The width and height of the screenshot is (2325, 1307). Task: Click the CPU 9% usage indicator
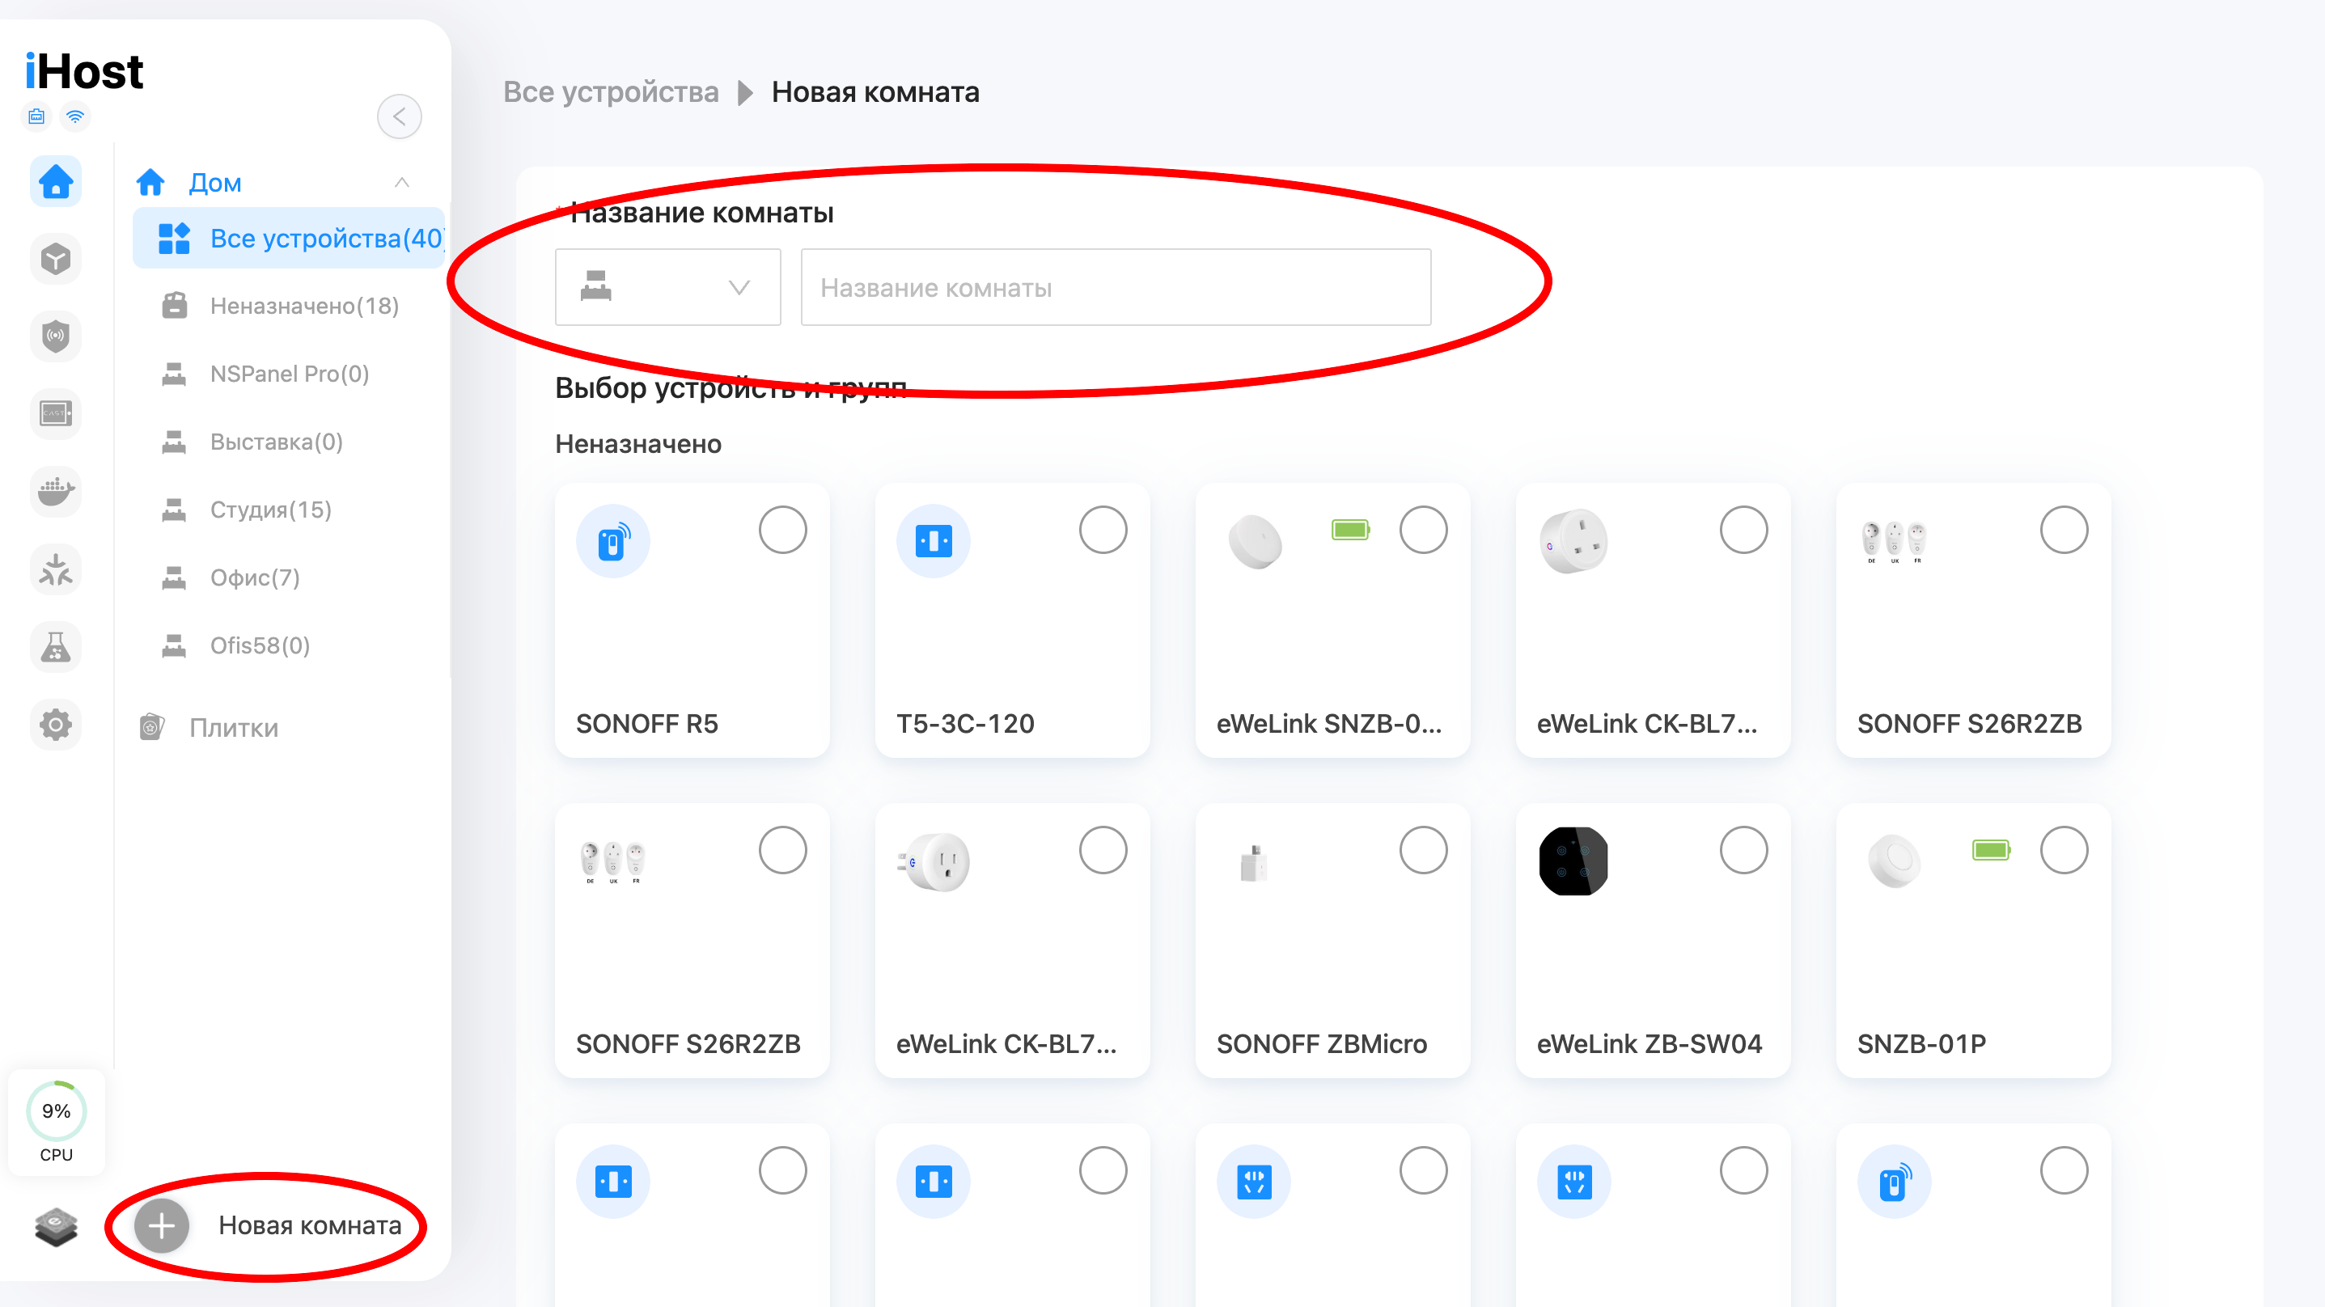click(56, 1122)
